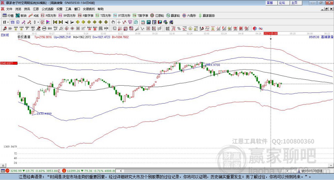Screen dimensions: 334x180
Task: Open the 板块 sector view
Action: tap(21, 16)
